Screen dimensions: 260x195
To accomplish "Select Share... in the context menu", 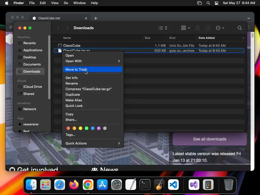I will point(93,120).
